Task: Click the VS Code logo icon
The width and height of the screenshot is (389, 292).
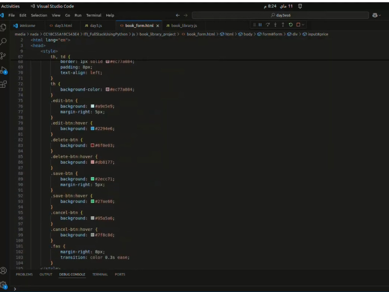Action: click(x=2, y=15)
